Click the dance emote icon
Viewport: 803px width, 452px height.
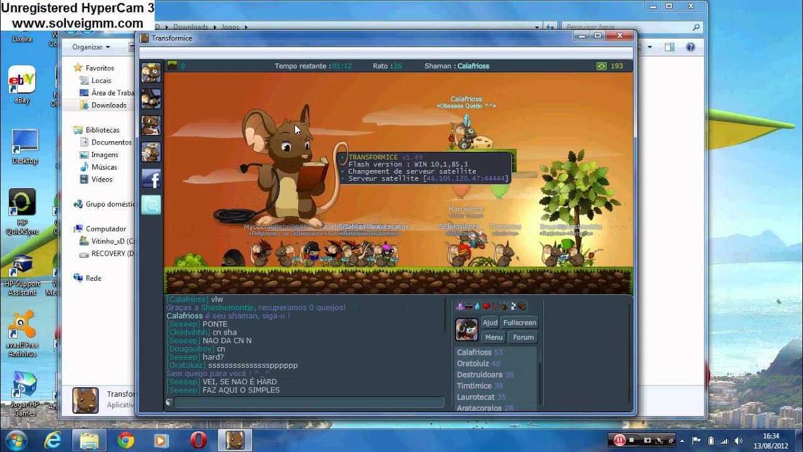460,306
